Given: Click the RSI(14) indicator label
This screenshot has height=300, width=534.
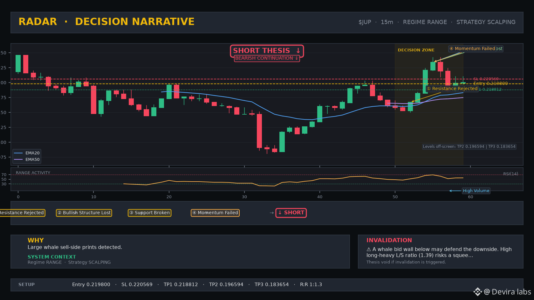Looking at the screenshot, I should [510, 174].
